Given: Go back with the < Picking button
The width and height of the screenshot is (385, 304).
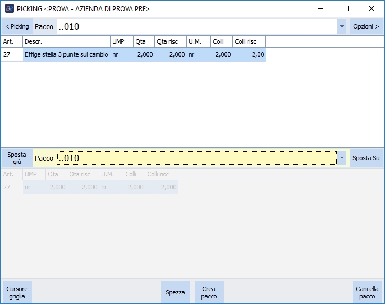Looking at the screenshot, I should pyautogui.click(x=17, y=26).
